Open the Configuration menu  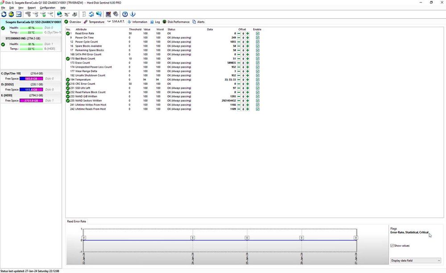pyautogui.click(x=48, y=8)
